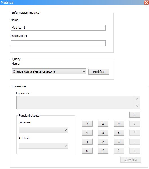The width and height of the screenshot is (149, 169).
Task: Click the Modifica button
Action: tap(99, 72)
